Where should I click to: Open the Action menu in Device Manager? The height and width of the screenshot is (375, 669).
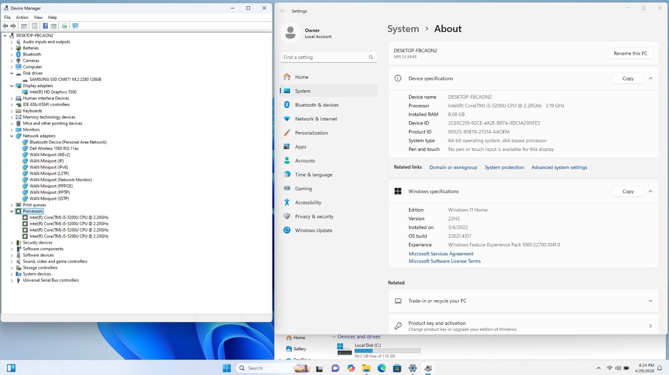(x=22, y=18)
